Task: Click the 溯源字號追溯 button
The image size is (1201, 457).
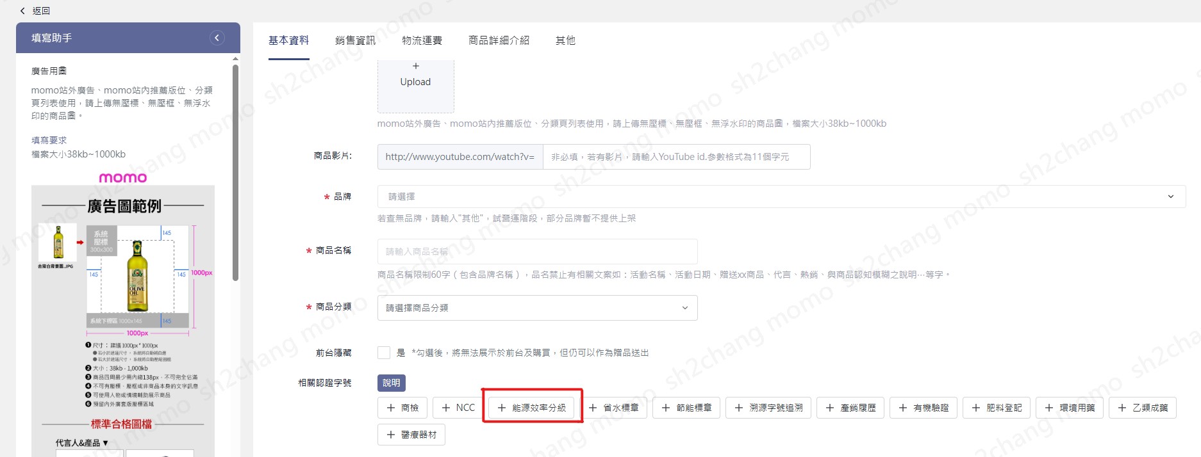Action: 768,408
